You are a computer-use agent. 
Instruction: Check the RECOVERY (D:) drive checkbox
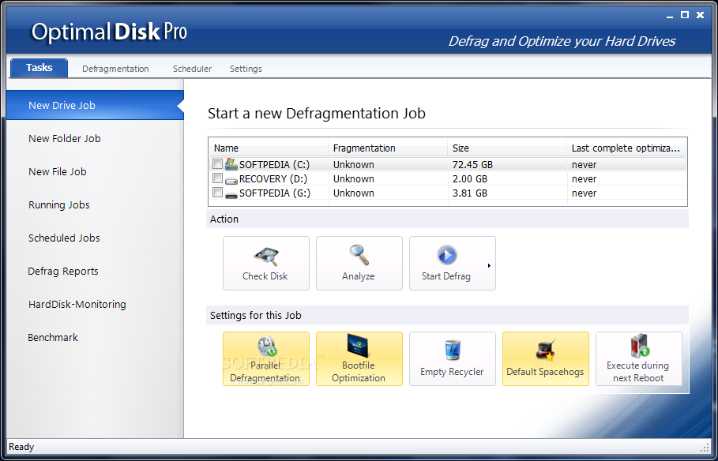[x=217, y=178]
